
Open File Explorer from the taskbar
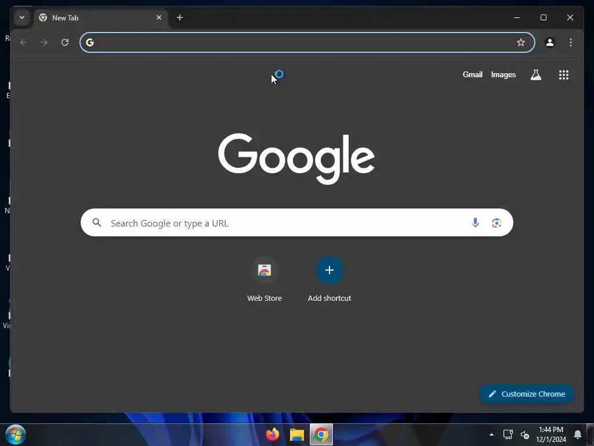coord(297,434)
